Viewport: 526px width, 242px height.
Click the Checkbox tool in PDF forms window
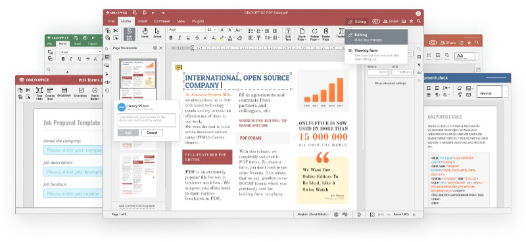tap(80, 92)
